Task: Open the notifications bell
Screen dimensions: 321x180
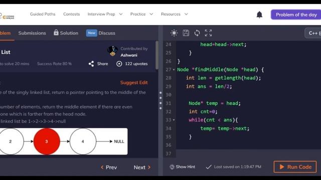Action: 259,14
